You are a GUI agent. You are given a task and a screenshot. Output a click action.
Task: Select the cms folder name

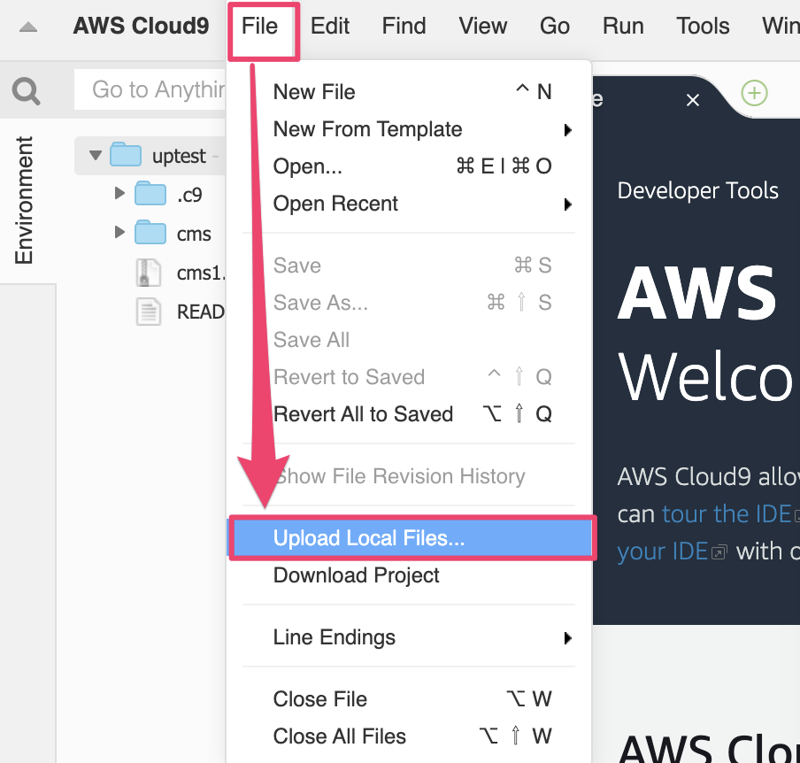pyautogui.click(x=194, y=235)
